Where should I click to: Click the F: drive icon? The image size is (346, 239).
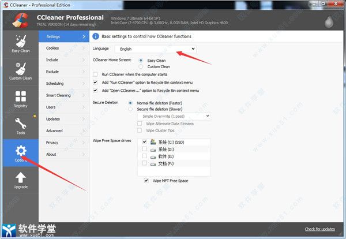(153, 164)
